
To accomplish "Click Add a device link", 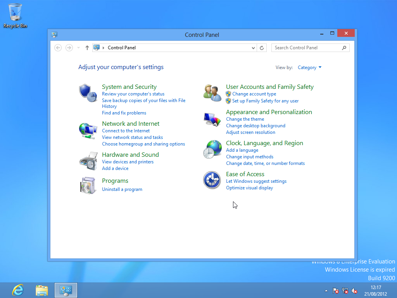I will point(115,168).
